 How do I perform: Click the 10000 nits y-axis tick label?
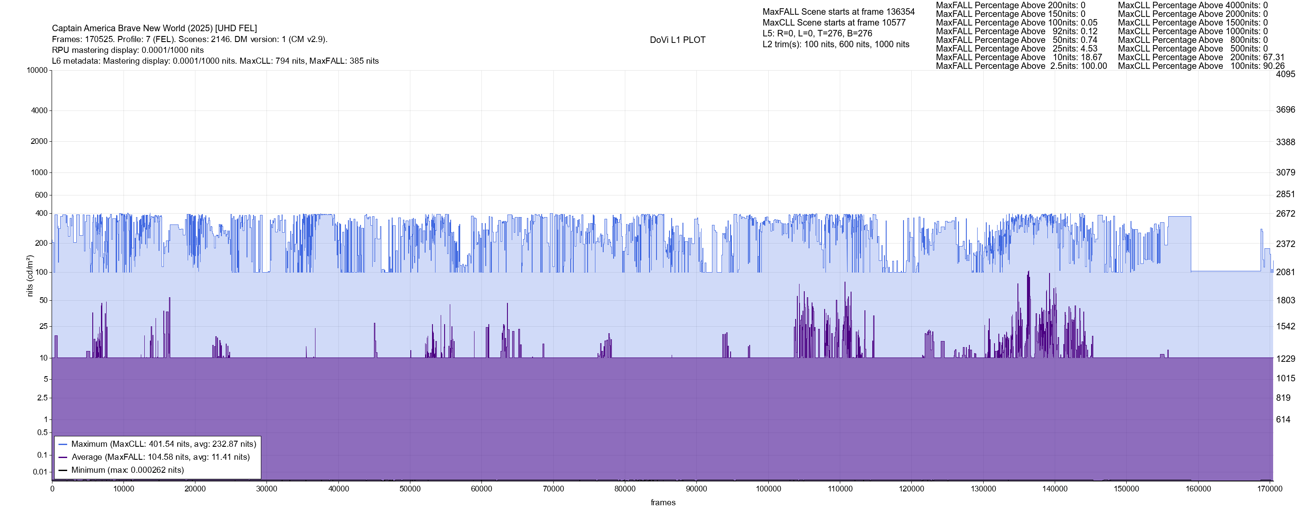37,71
